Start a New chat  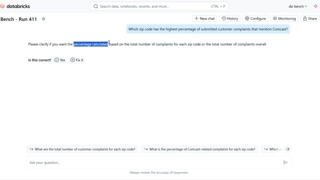click(x=204, y=18)
